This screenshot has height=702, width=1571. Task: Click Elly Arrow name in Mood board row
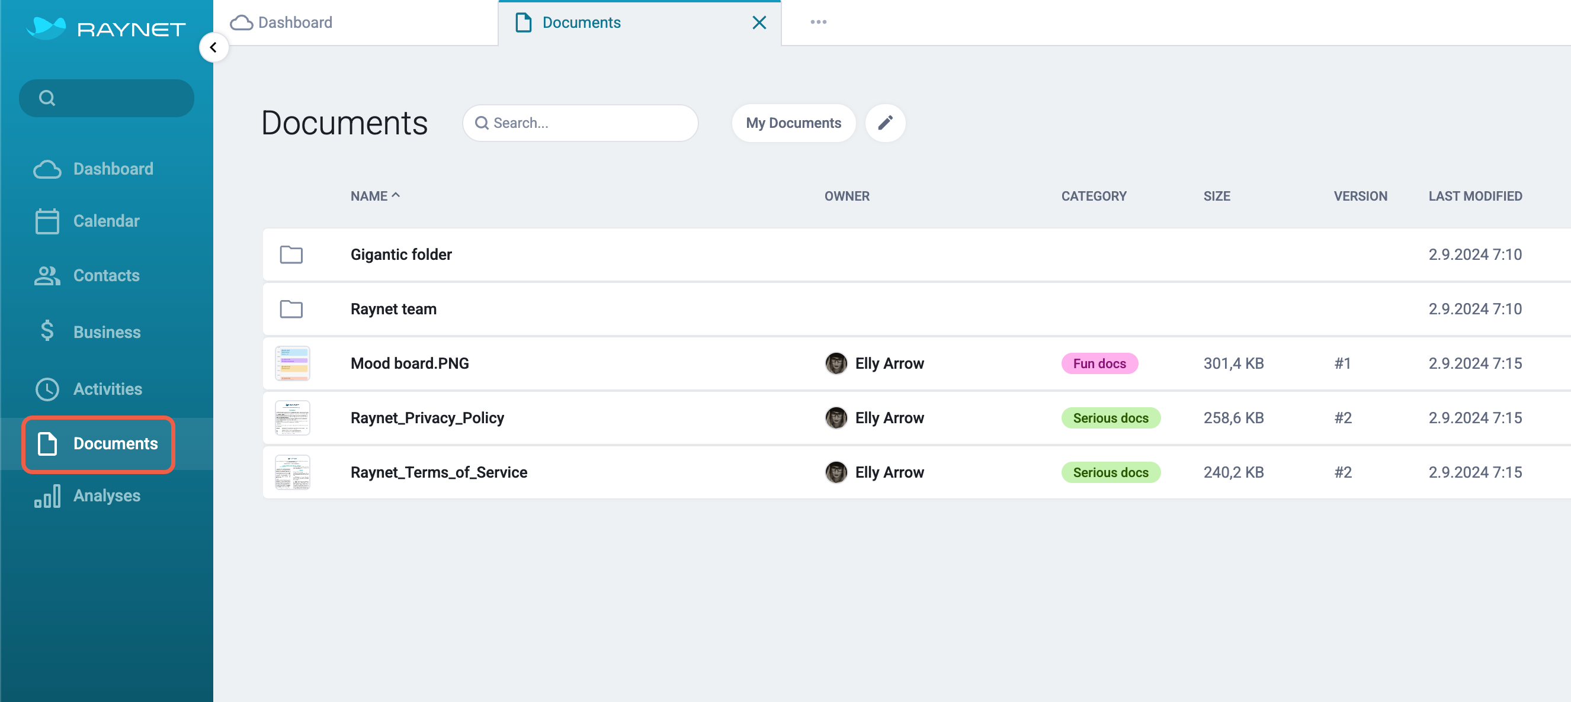point(889,363)
